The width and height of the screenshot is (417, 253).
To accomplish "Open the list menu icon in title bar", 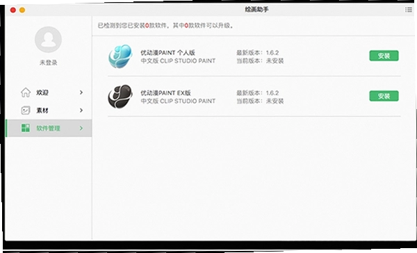I will tap(409, 10).
